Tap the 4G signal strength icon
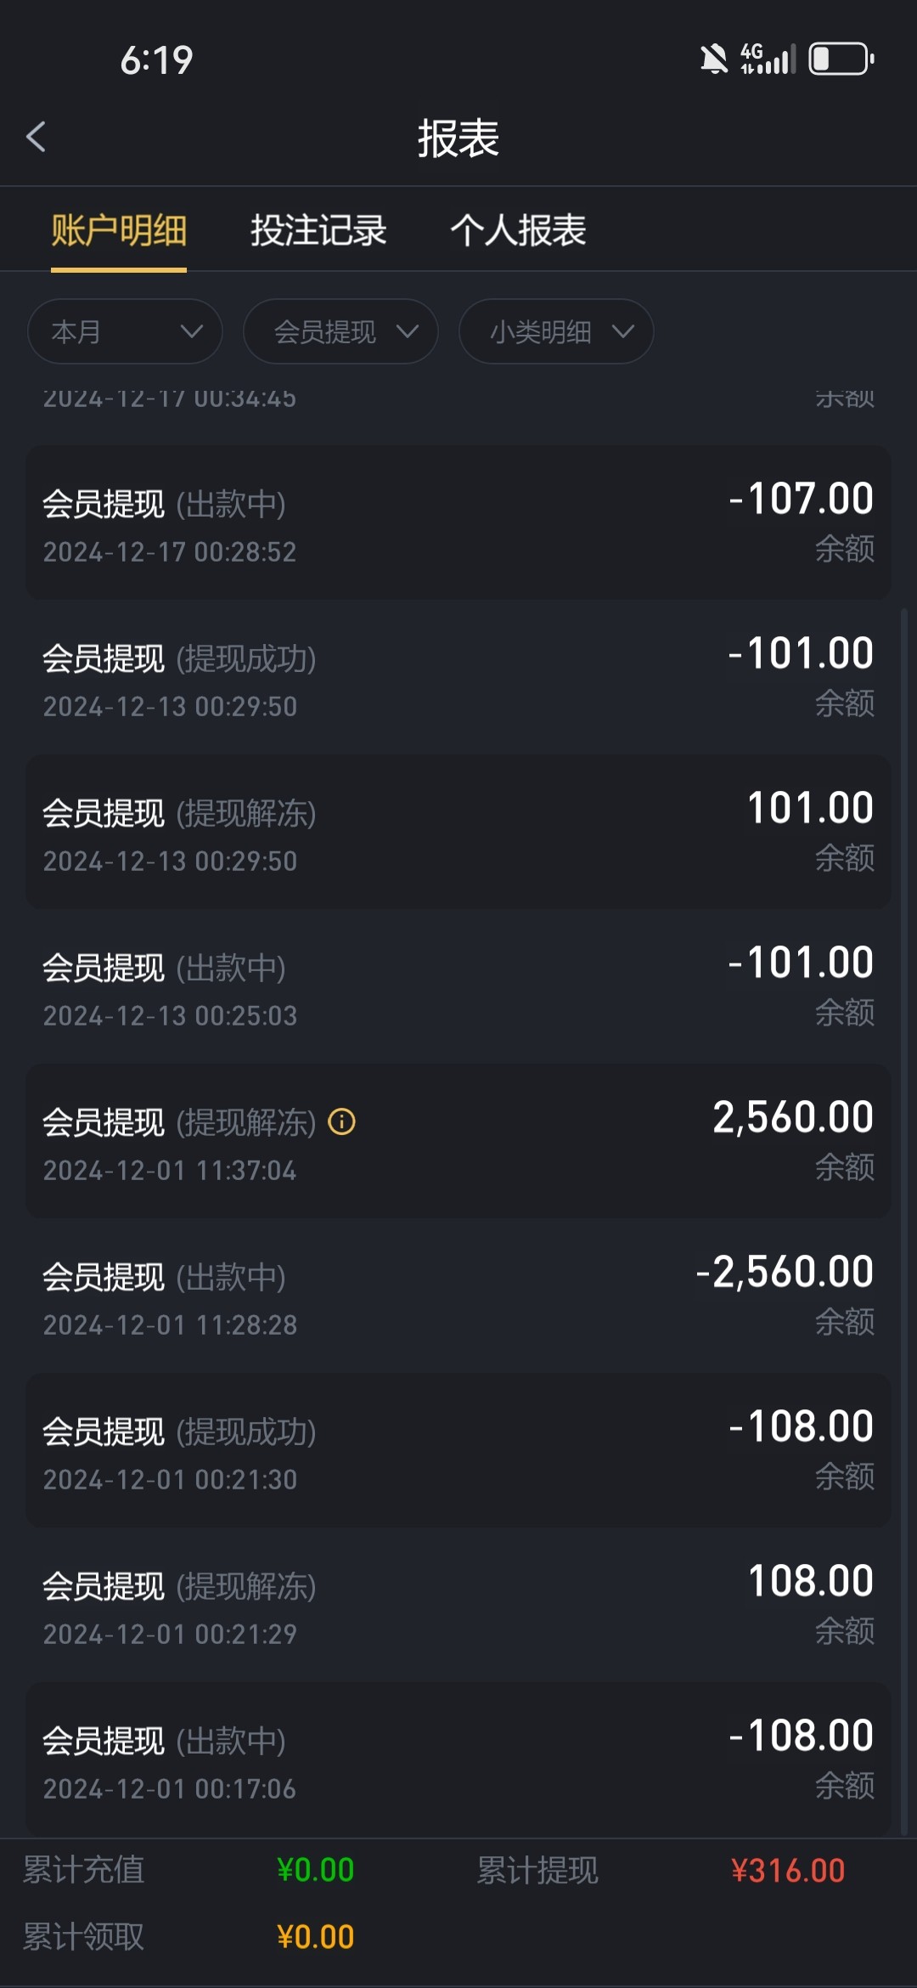This screenshot has height=1988, width=917. pyautogui.click(x=768, y=59)
